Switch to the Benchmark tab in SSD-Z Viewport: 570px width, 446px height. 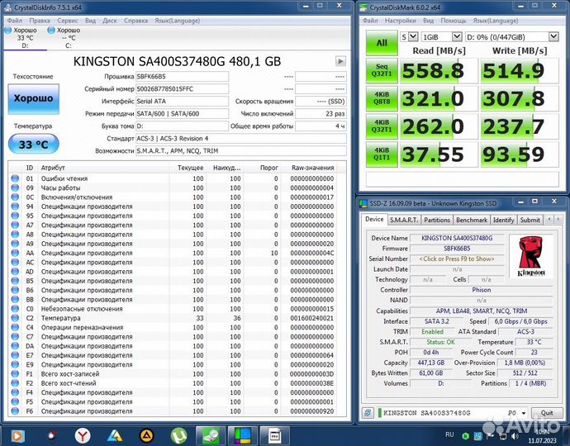[x=472, y=220]
